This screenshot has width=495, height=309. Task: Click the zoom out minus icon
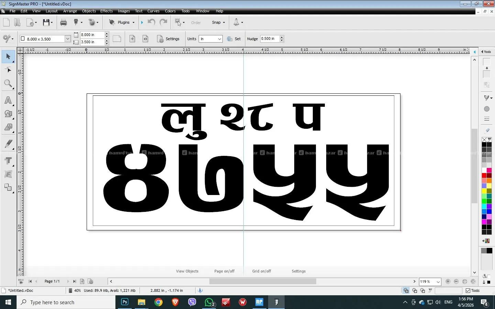456,282
